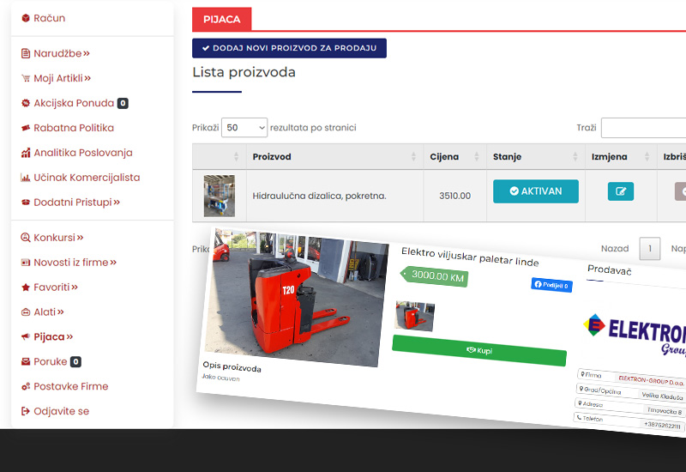Open Analitika Poslovanja page
Image resolution: width=686 pixels, height=472 pixels.
point(83,153)
